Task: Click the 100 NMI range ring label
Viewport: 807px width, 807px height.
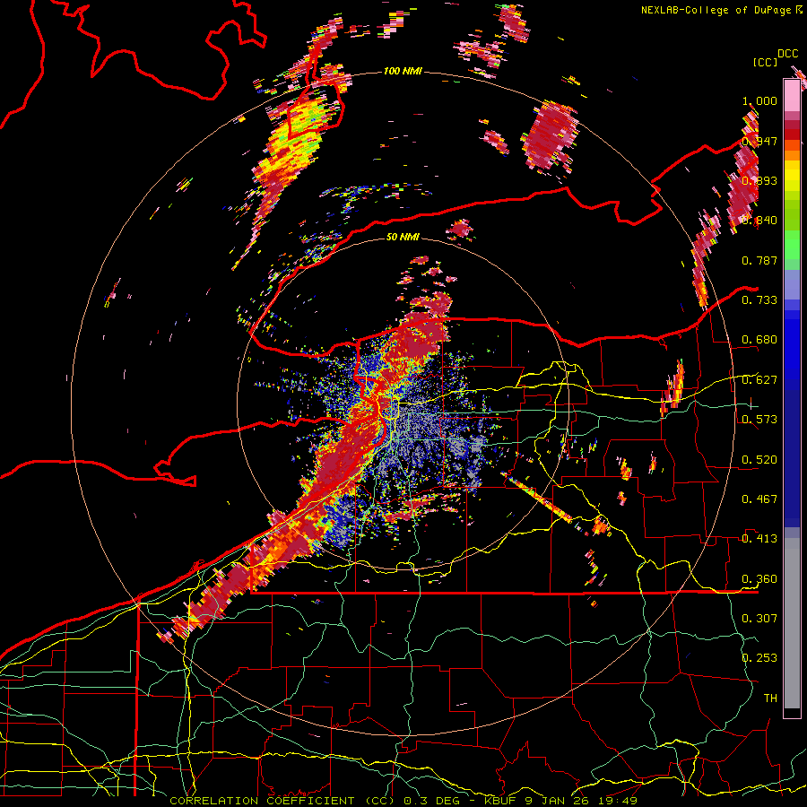Action: pos(403,71)
